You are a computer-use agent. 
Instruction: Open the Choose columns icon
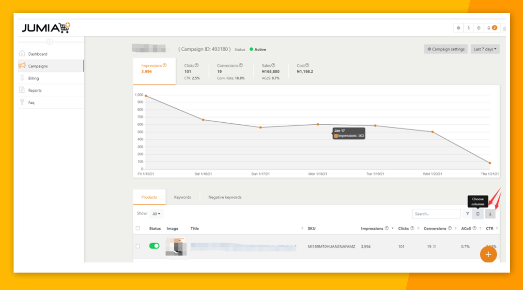[x=478, y=214]
